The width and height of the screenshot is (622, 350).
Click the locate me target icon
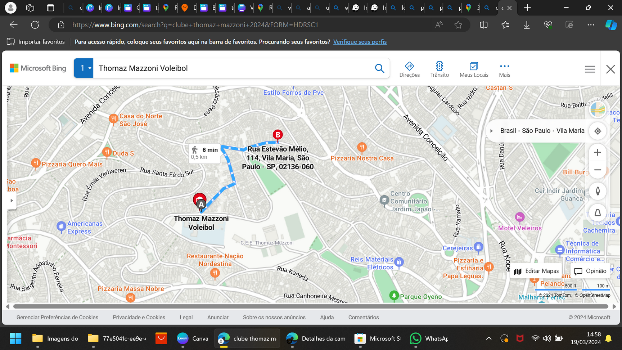point(598,131)
